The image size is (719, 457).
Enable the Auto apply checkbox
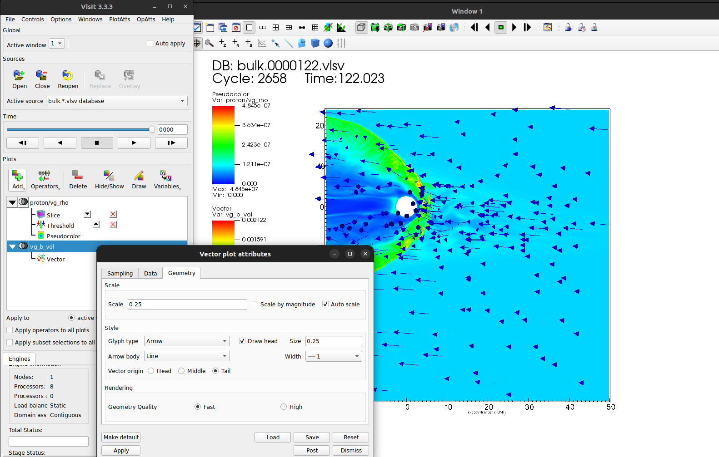pyautogui.click(x=150, y=44)
